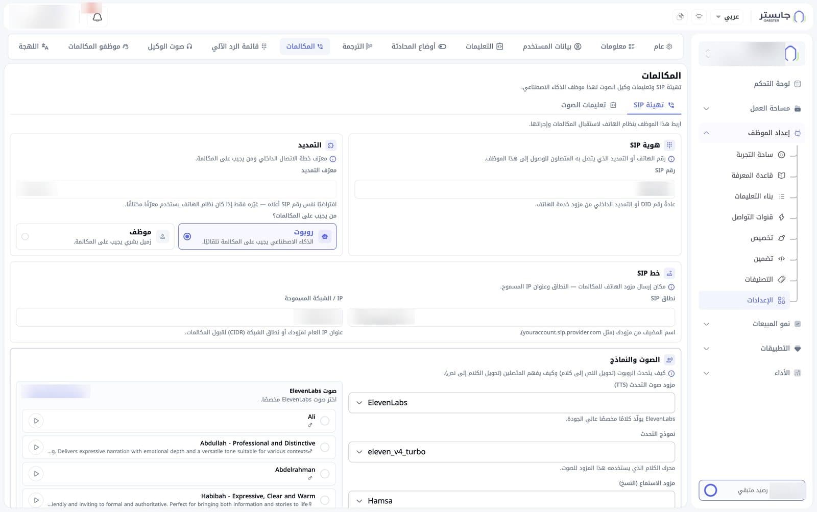This screenshot has width=817, height=512.
Task: Switch to the تهيئة SIP tab
Action: [x=654, y=105]
